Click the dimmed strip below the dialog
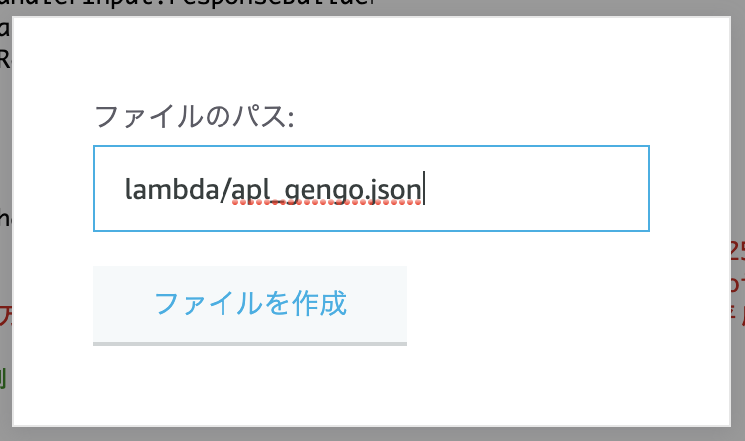Screen dimensions: 745x441 [x=372, y=434]
